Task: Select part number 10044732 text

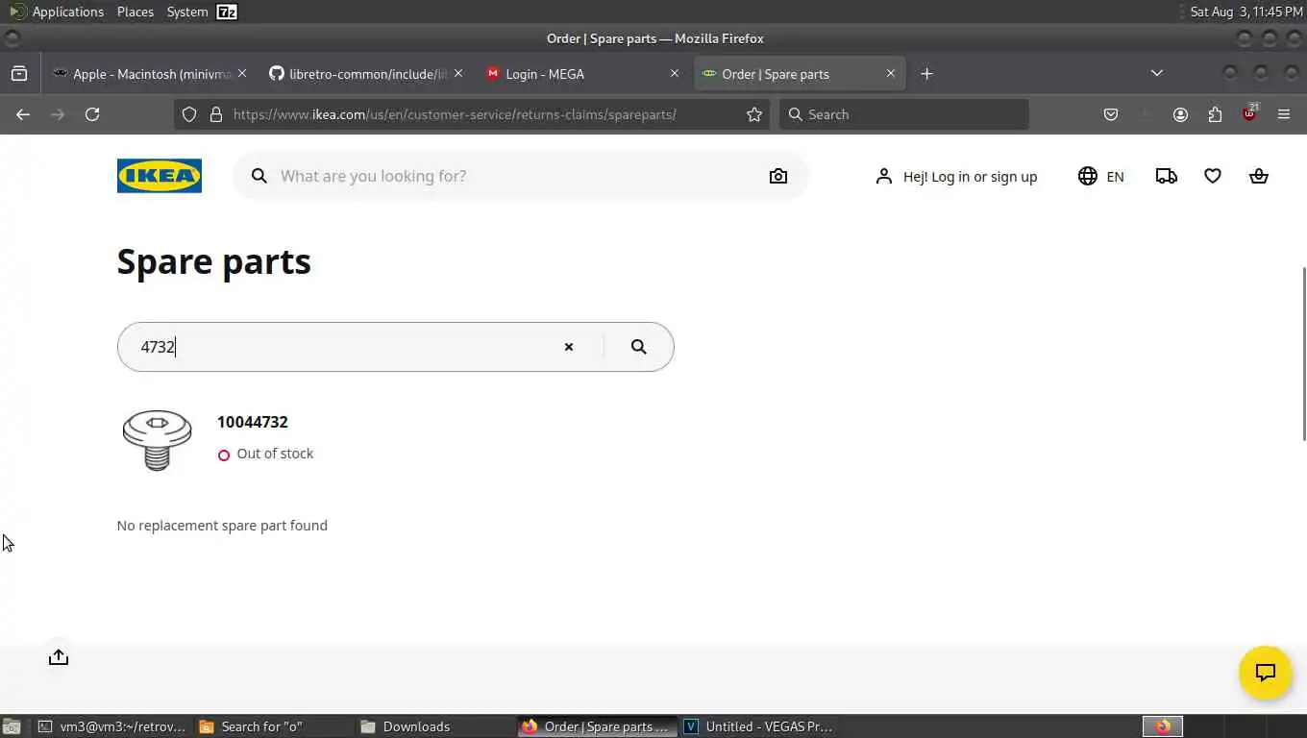Action: pyautogui.click(x=253, y=422)
